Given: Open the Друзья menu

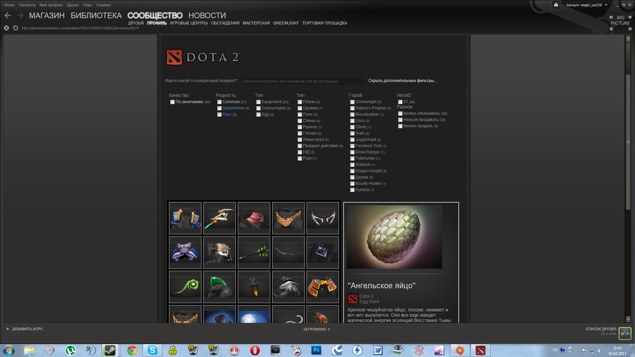Looking at the screenshot, I should point(73,5).
